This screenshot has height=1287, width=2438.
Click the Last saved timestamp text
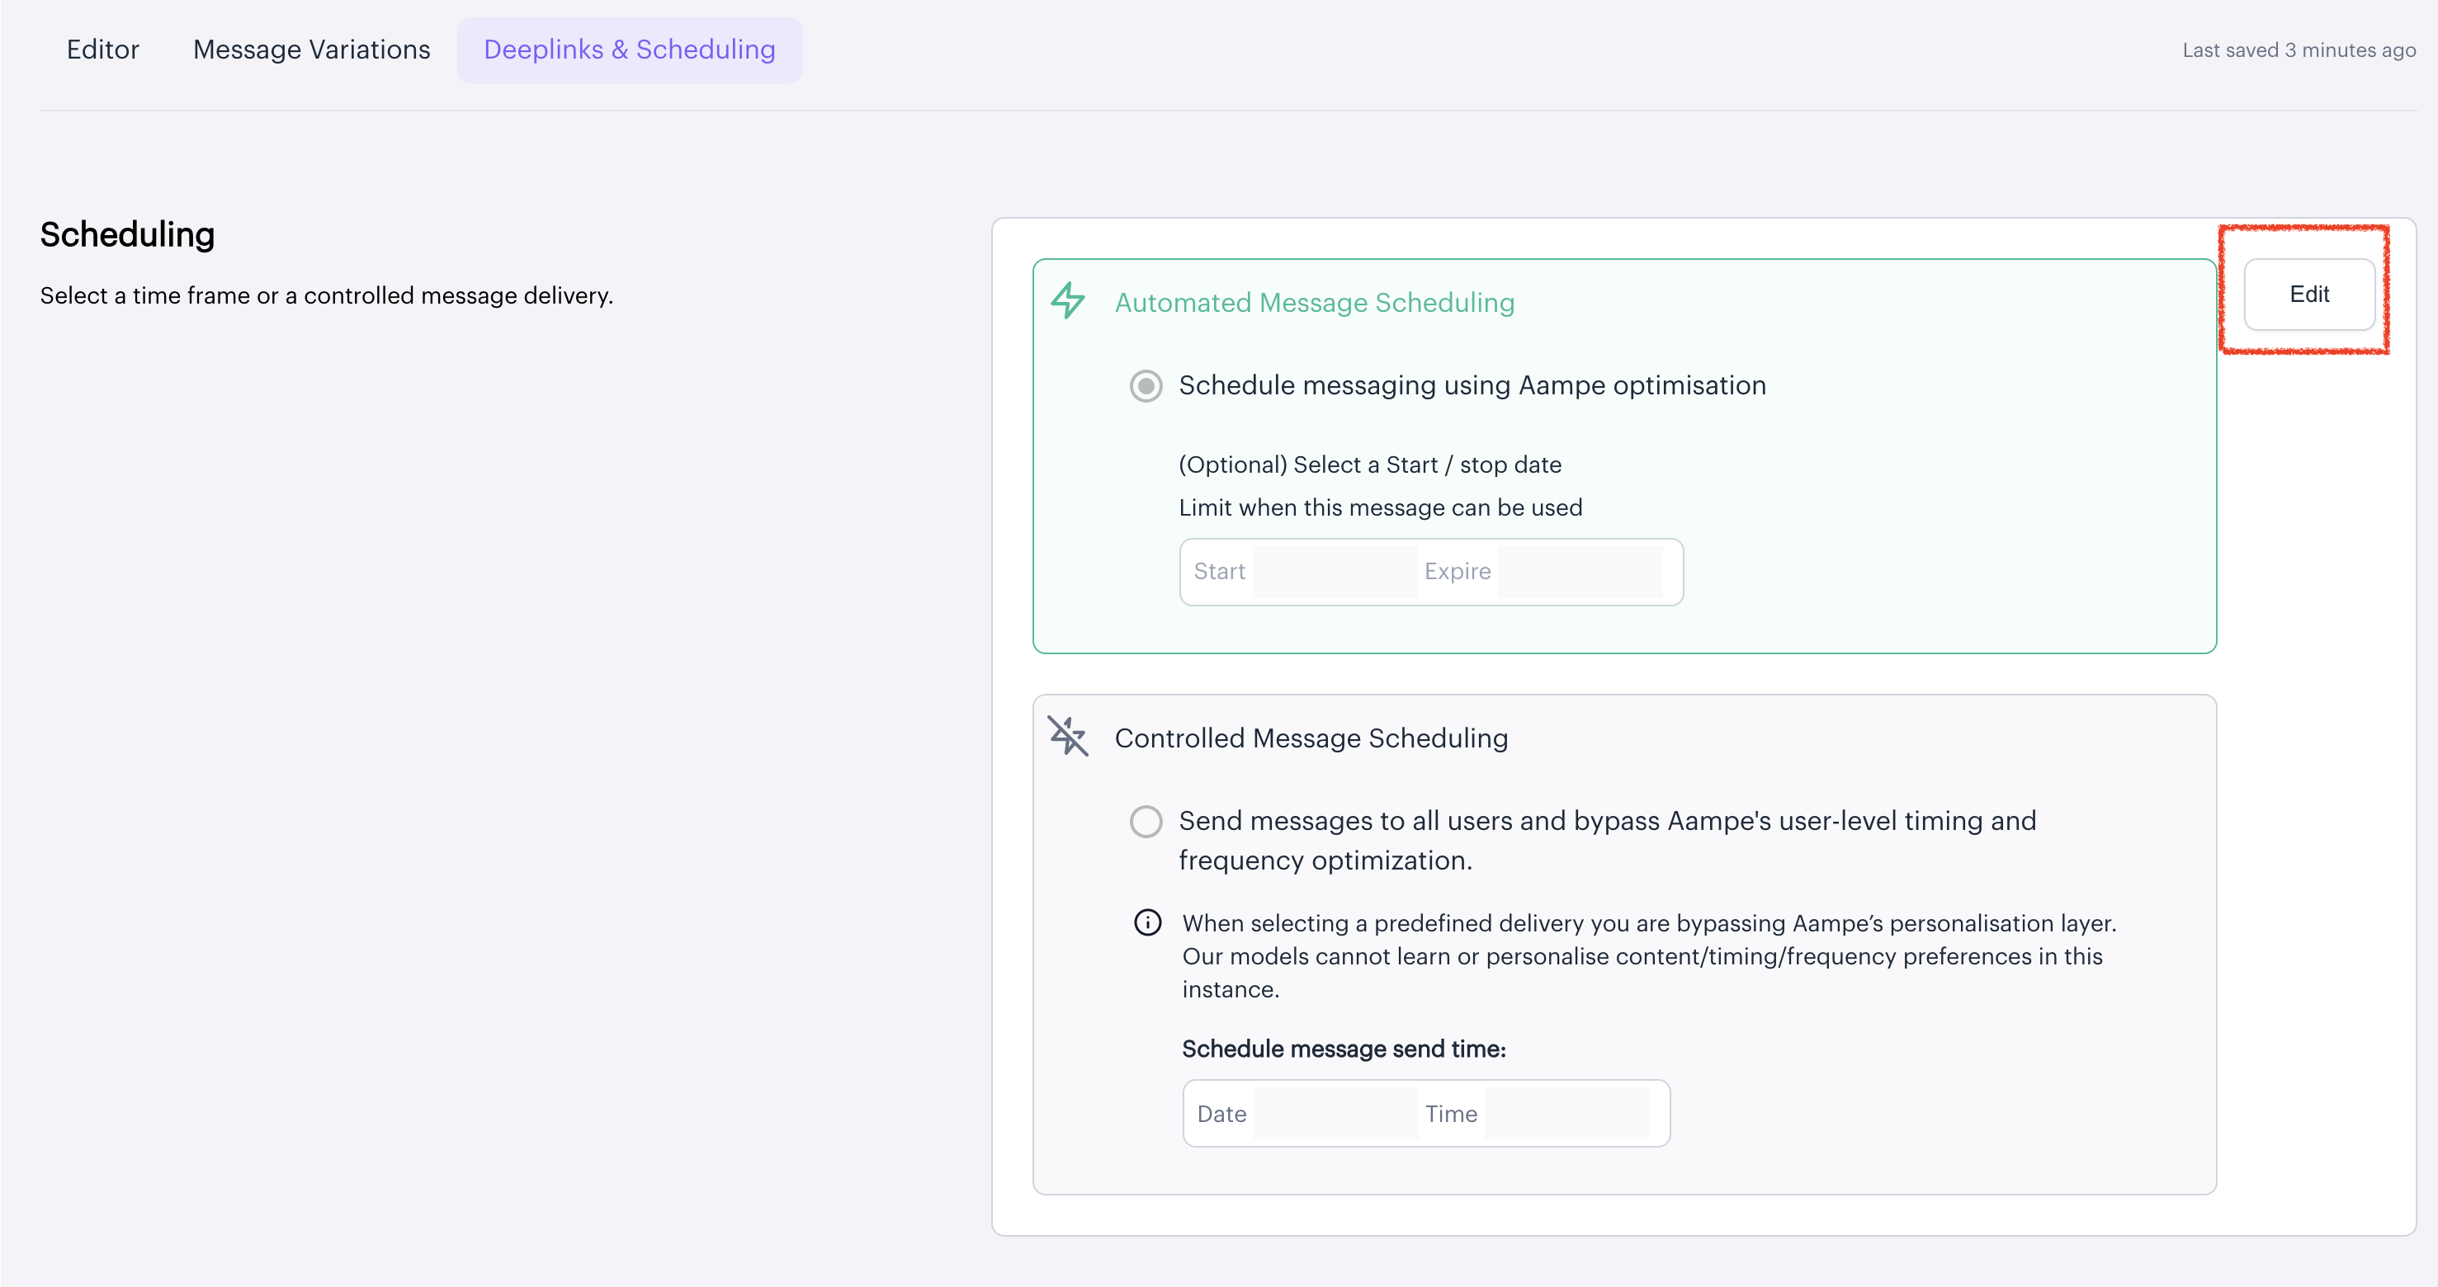(x=2298, y=50)
